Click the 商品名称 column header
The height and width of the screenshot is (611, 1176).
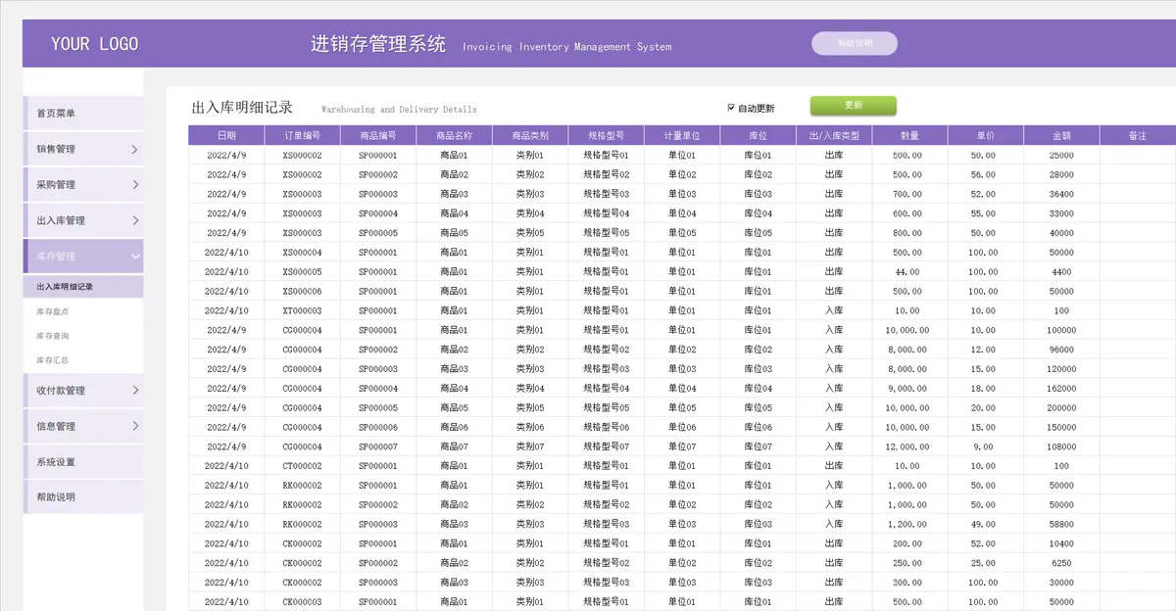click(454, 135)
